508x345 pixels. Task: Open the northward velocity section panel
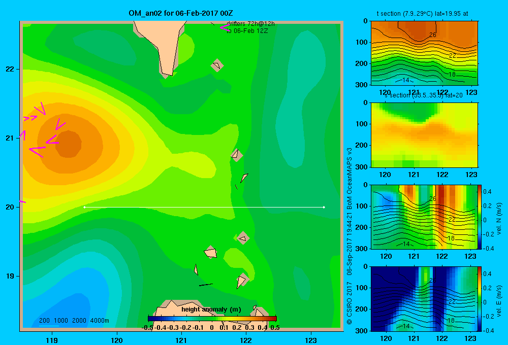click(424, 217)
